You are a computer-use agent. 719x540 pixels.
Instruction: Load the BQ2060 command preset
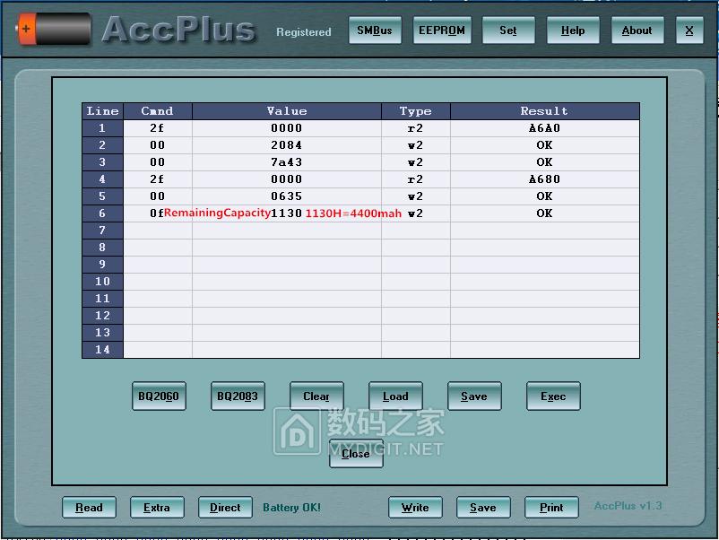click(159, 396)
